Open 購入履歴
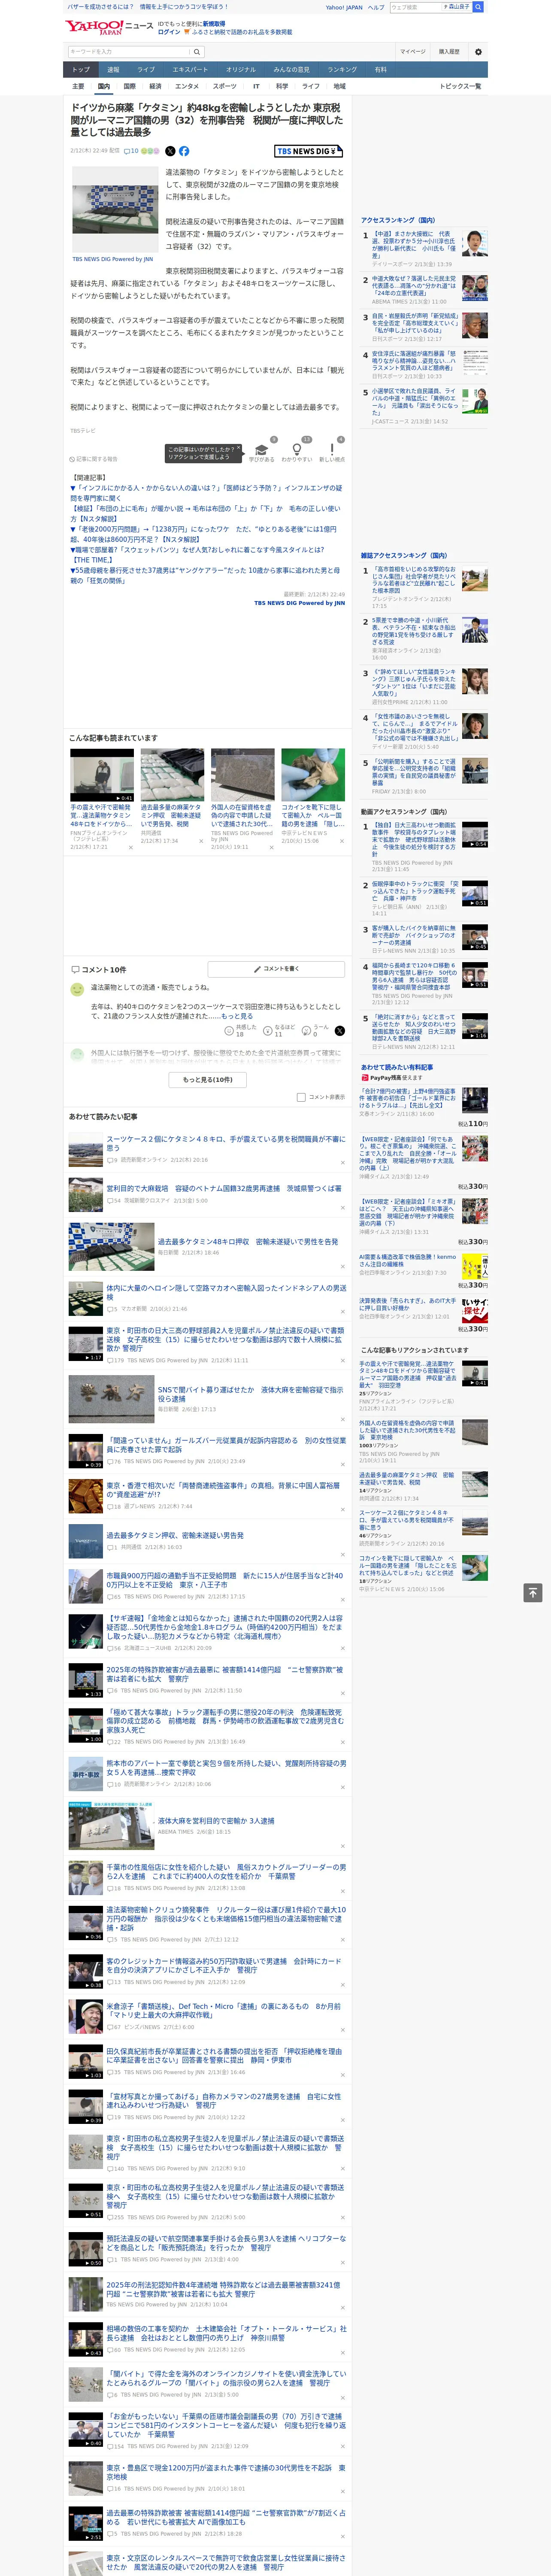 point(449,52)
